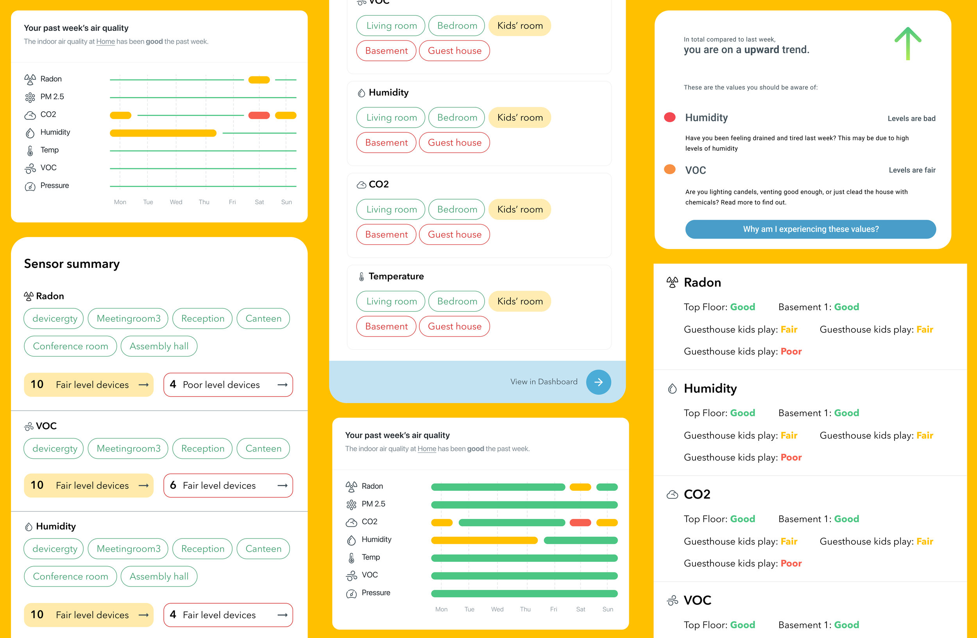Click Why am I experiencing these values?
This screenshot has height=638, width=977.
pyautogui.click(x=811, y=229)
